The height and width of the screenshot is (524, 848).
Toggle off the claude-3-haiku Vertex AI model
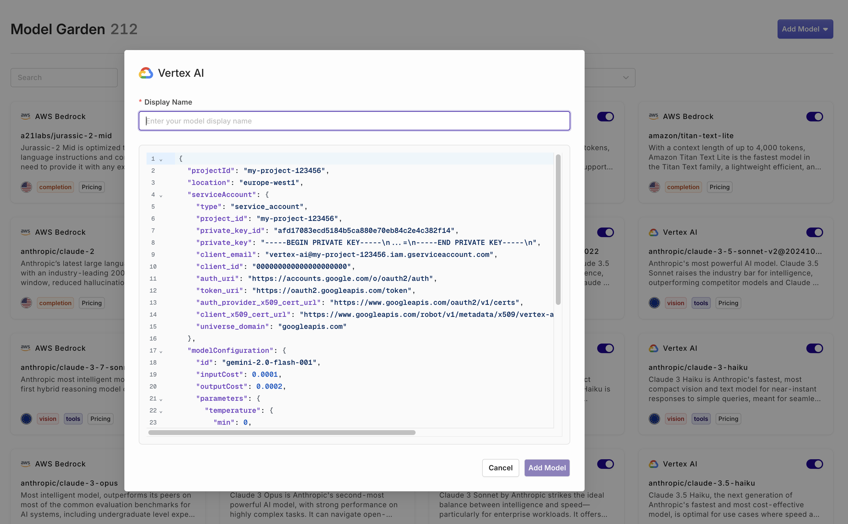click(814, 348)
